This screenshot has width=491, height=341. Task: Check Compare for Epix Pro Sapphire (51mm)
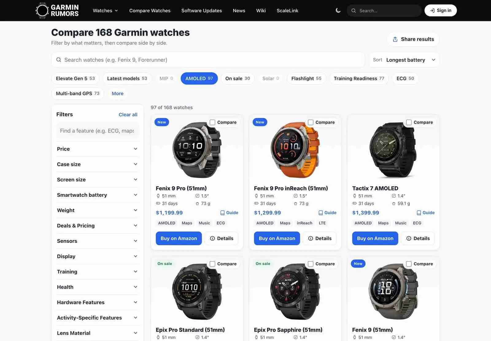(x=311, y=264)
